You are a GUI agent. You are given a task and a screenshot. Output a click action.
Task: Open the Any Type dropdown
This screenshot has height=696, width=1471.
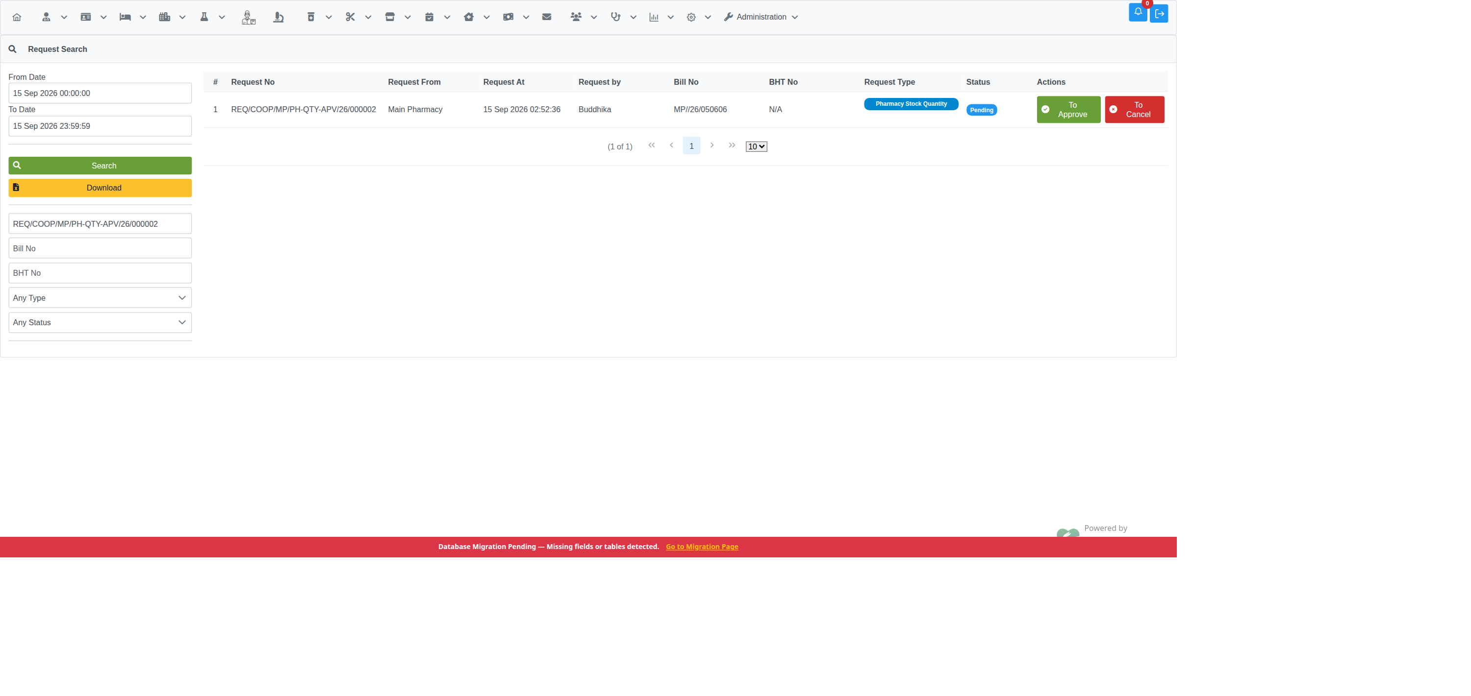pyautogui.click(x=100, y=298)
